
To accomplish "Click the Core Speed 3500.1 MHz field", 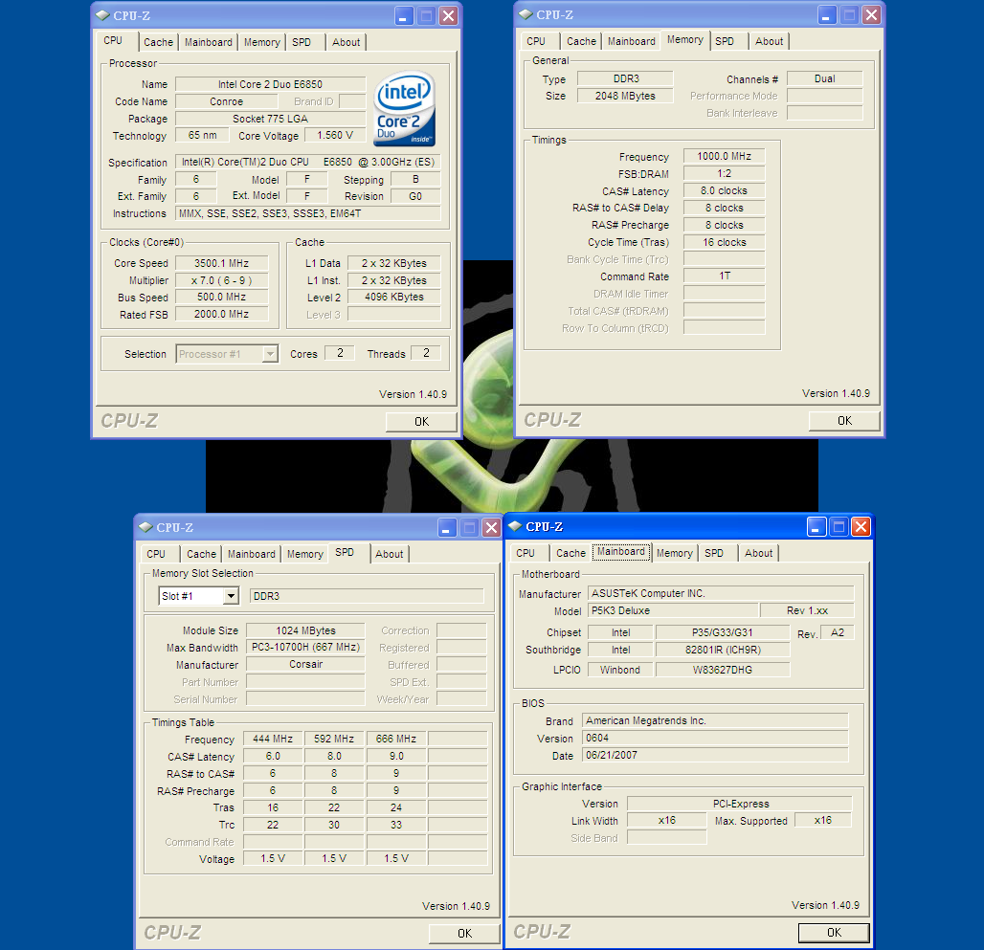I will point(221,263).
